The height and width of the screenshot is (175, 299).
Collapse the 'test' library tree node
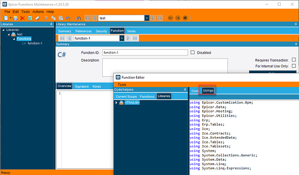[x=9, y=35]
